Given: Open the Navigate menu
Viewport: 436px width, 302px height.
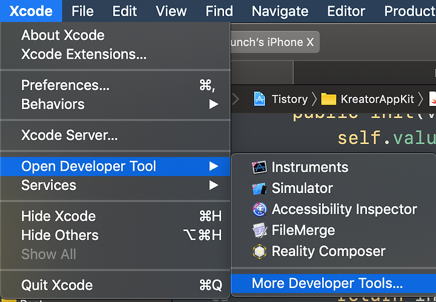Looking at the screenshot, I should click(x=280, y=11).
